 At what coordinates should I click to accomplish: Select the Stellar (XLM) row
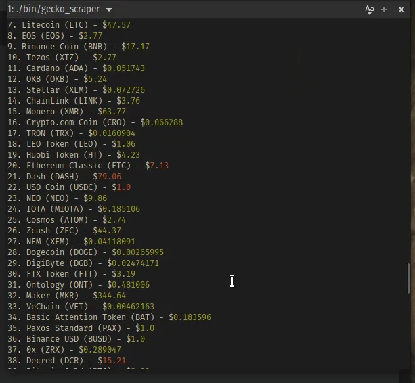(x=77, y=90)
